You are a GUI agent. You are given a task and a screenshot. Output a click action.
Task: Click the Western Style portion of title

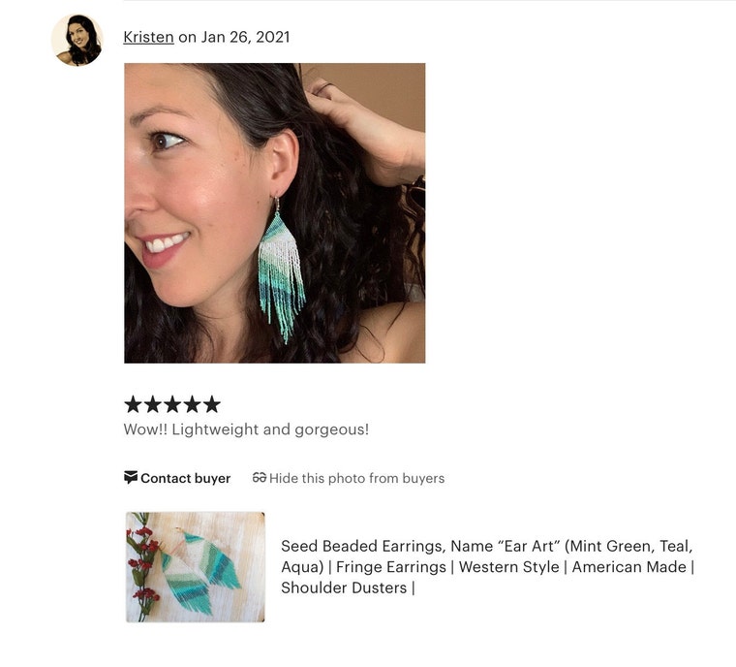508,567
